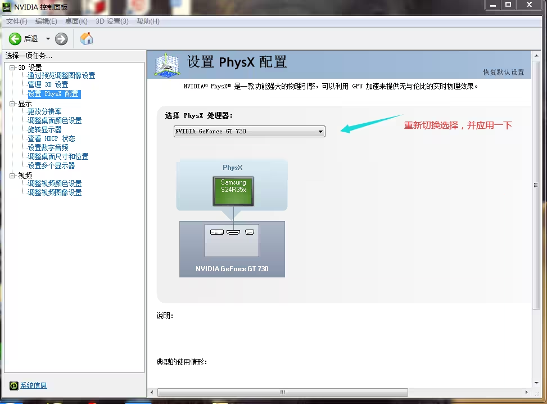Image resolution: width=547 pixels, height=404 pixels.
Task: Click the home icon in the toolbar
Action: click(86, 39)
